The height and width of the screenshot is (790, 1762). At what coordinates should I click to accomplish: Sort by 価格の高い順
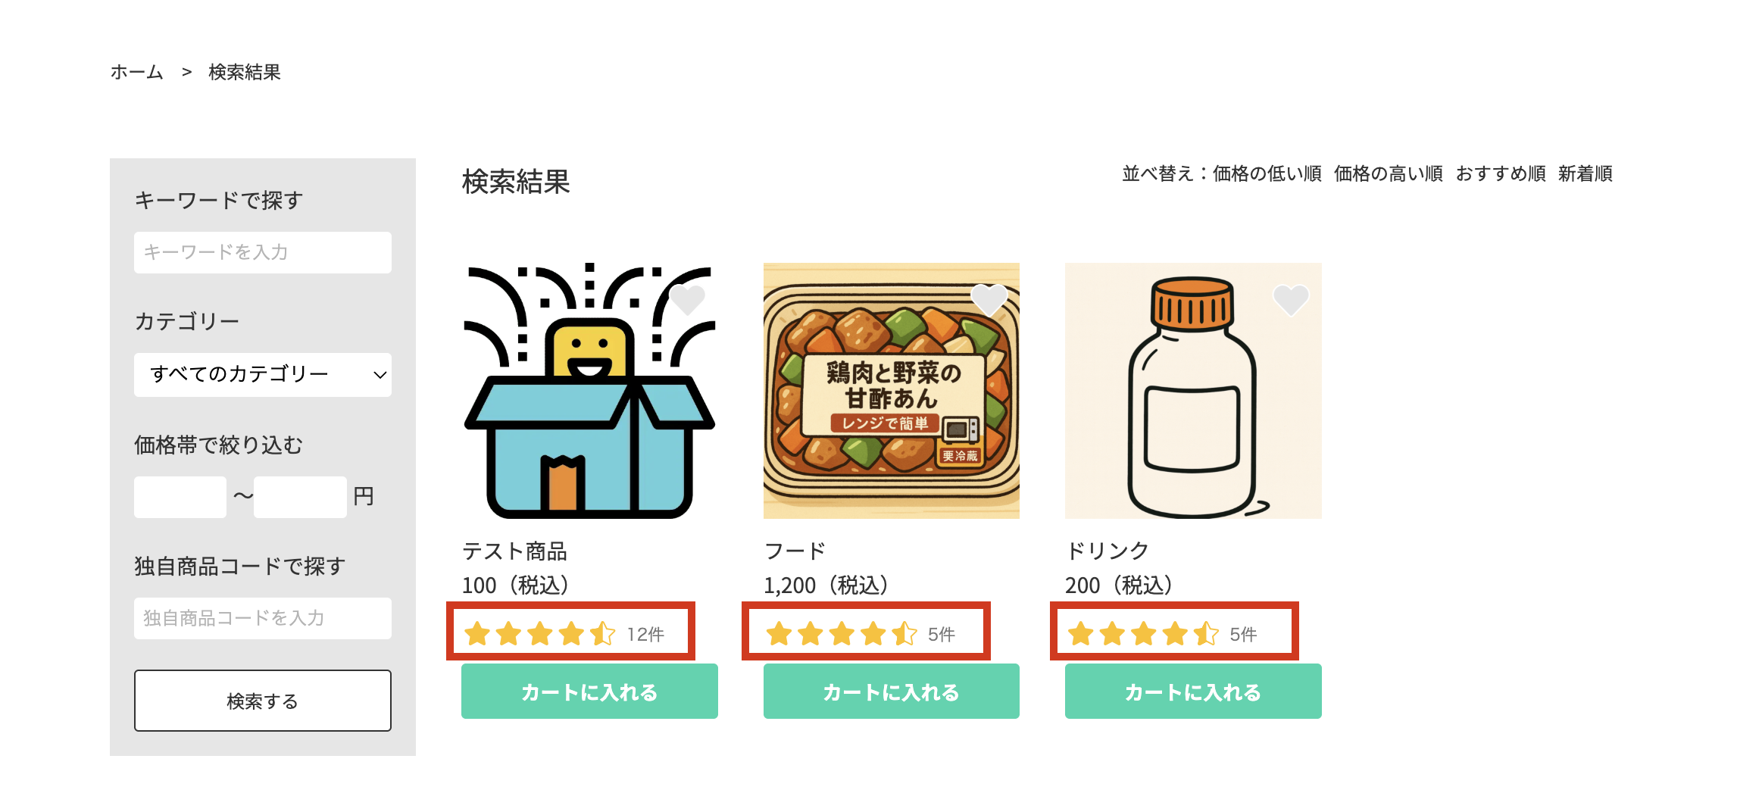1388,174
